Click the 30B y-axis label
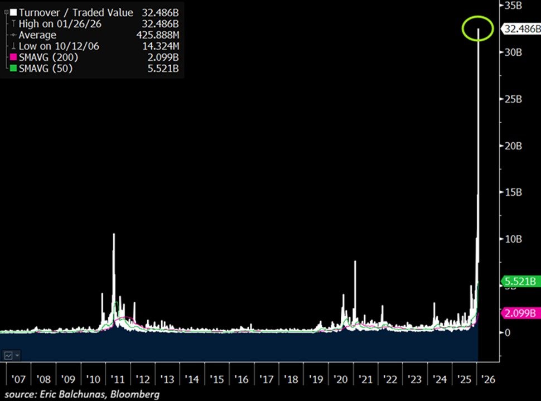Screen dimensions: 541x401 [514, 52]
